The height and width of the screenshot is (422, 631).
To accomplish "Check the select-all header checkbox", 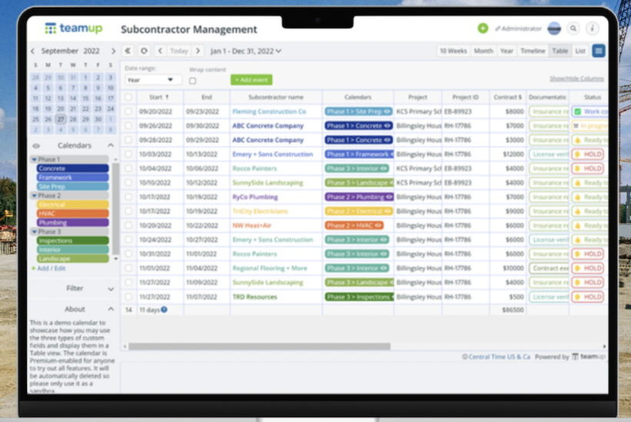I will point(129,97).
